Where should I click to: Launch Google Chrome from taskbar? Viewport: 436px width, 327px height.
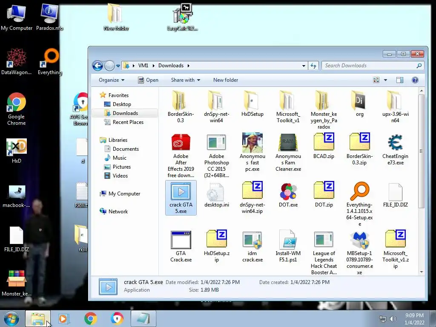(x=91, y=318)
